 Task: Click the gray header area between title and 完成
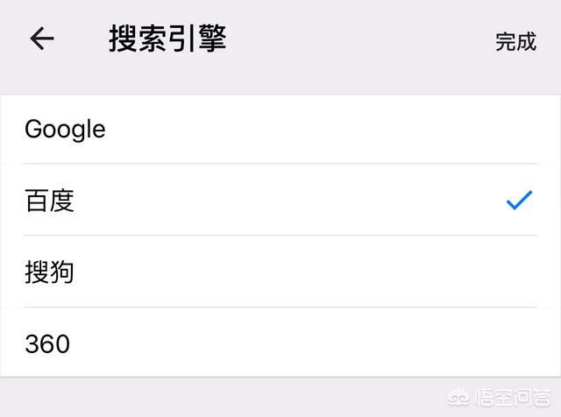point(358,39)
